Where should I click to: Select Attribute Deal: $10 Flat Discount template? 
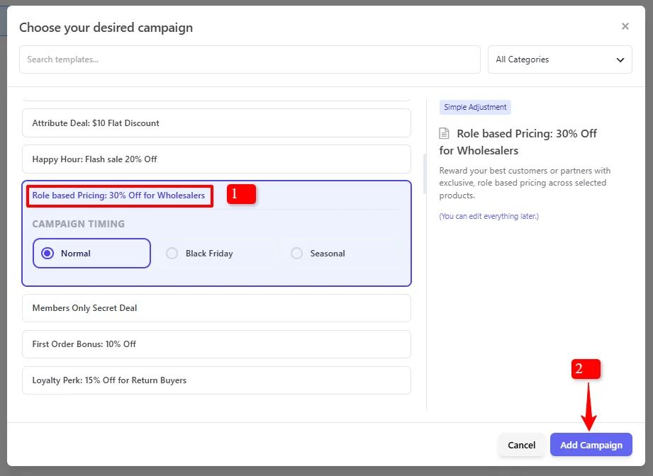(216, 123)
